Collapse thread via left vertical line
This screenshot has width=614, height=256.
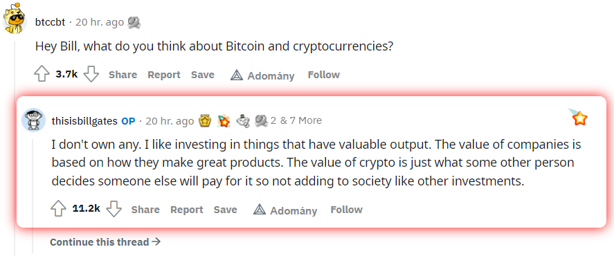[15, 148]
